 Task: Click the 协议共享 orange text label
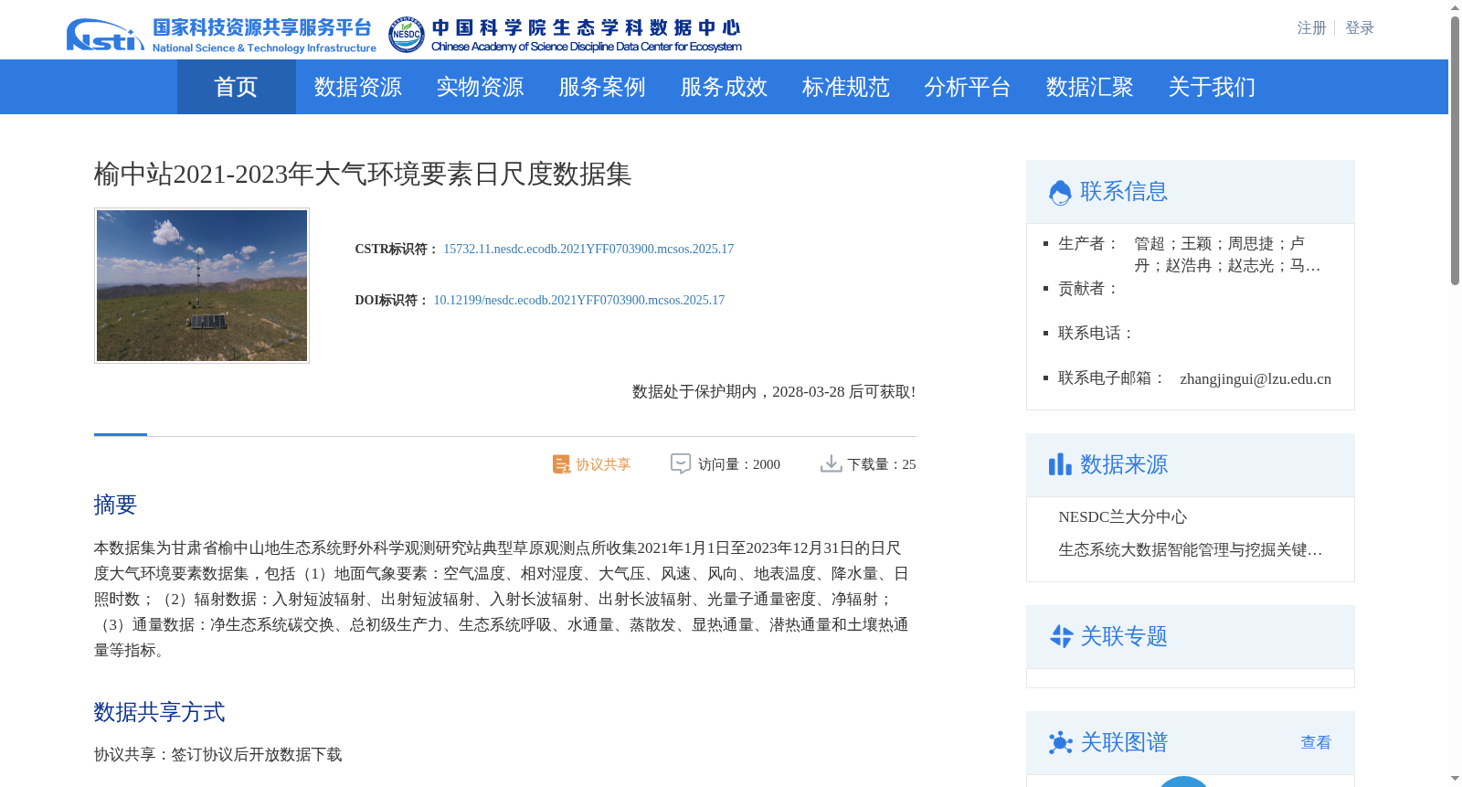pyautogui.click(x=603, y=464)
